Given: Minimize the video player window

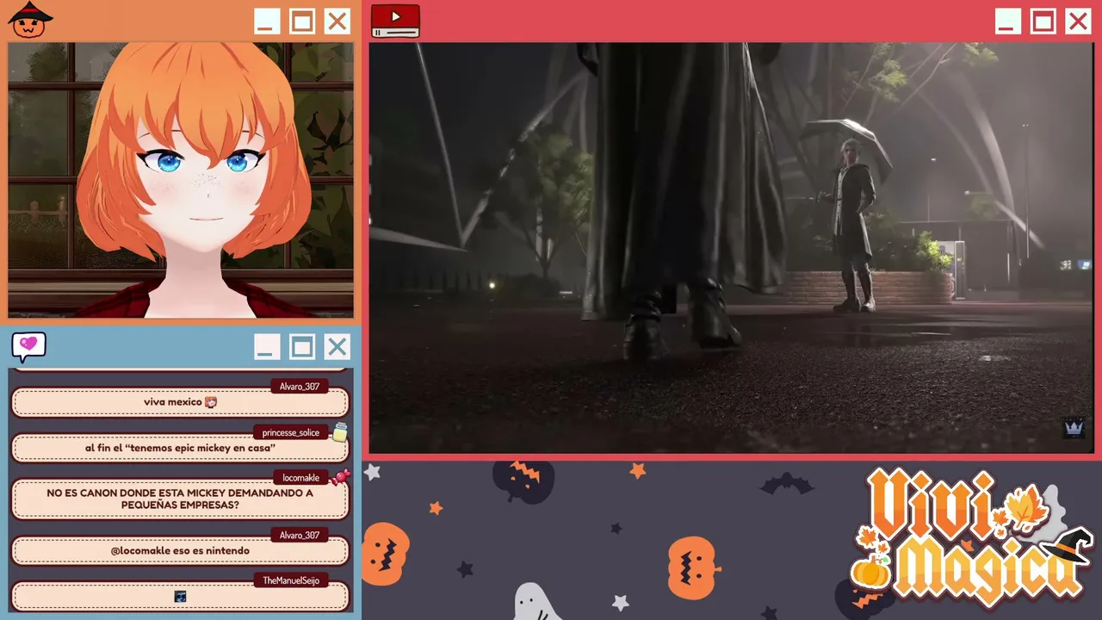Looking at the screenshot, I should click(1008, 22).
